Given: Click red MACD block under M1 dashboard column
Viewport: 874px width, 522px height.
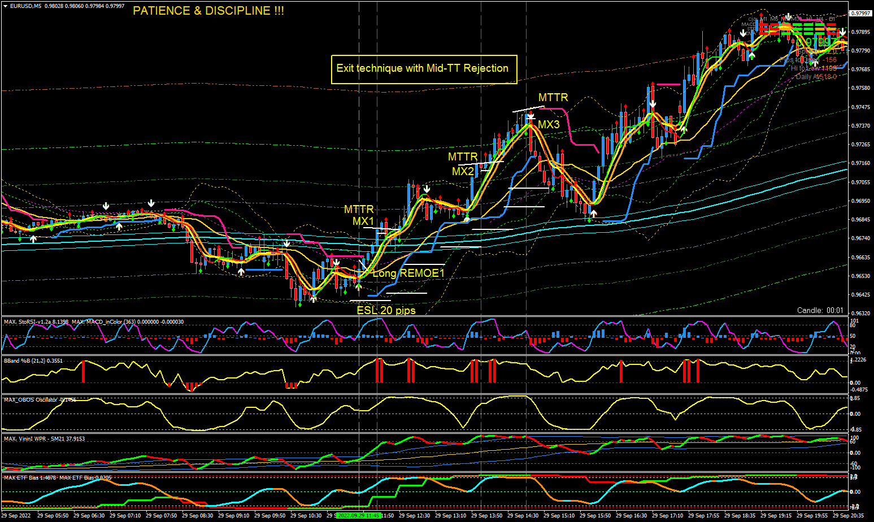Looking at the screenshot, I should (764, 25).
